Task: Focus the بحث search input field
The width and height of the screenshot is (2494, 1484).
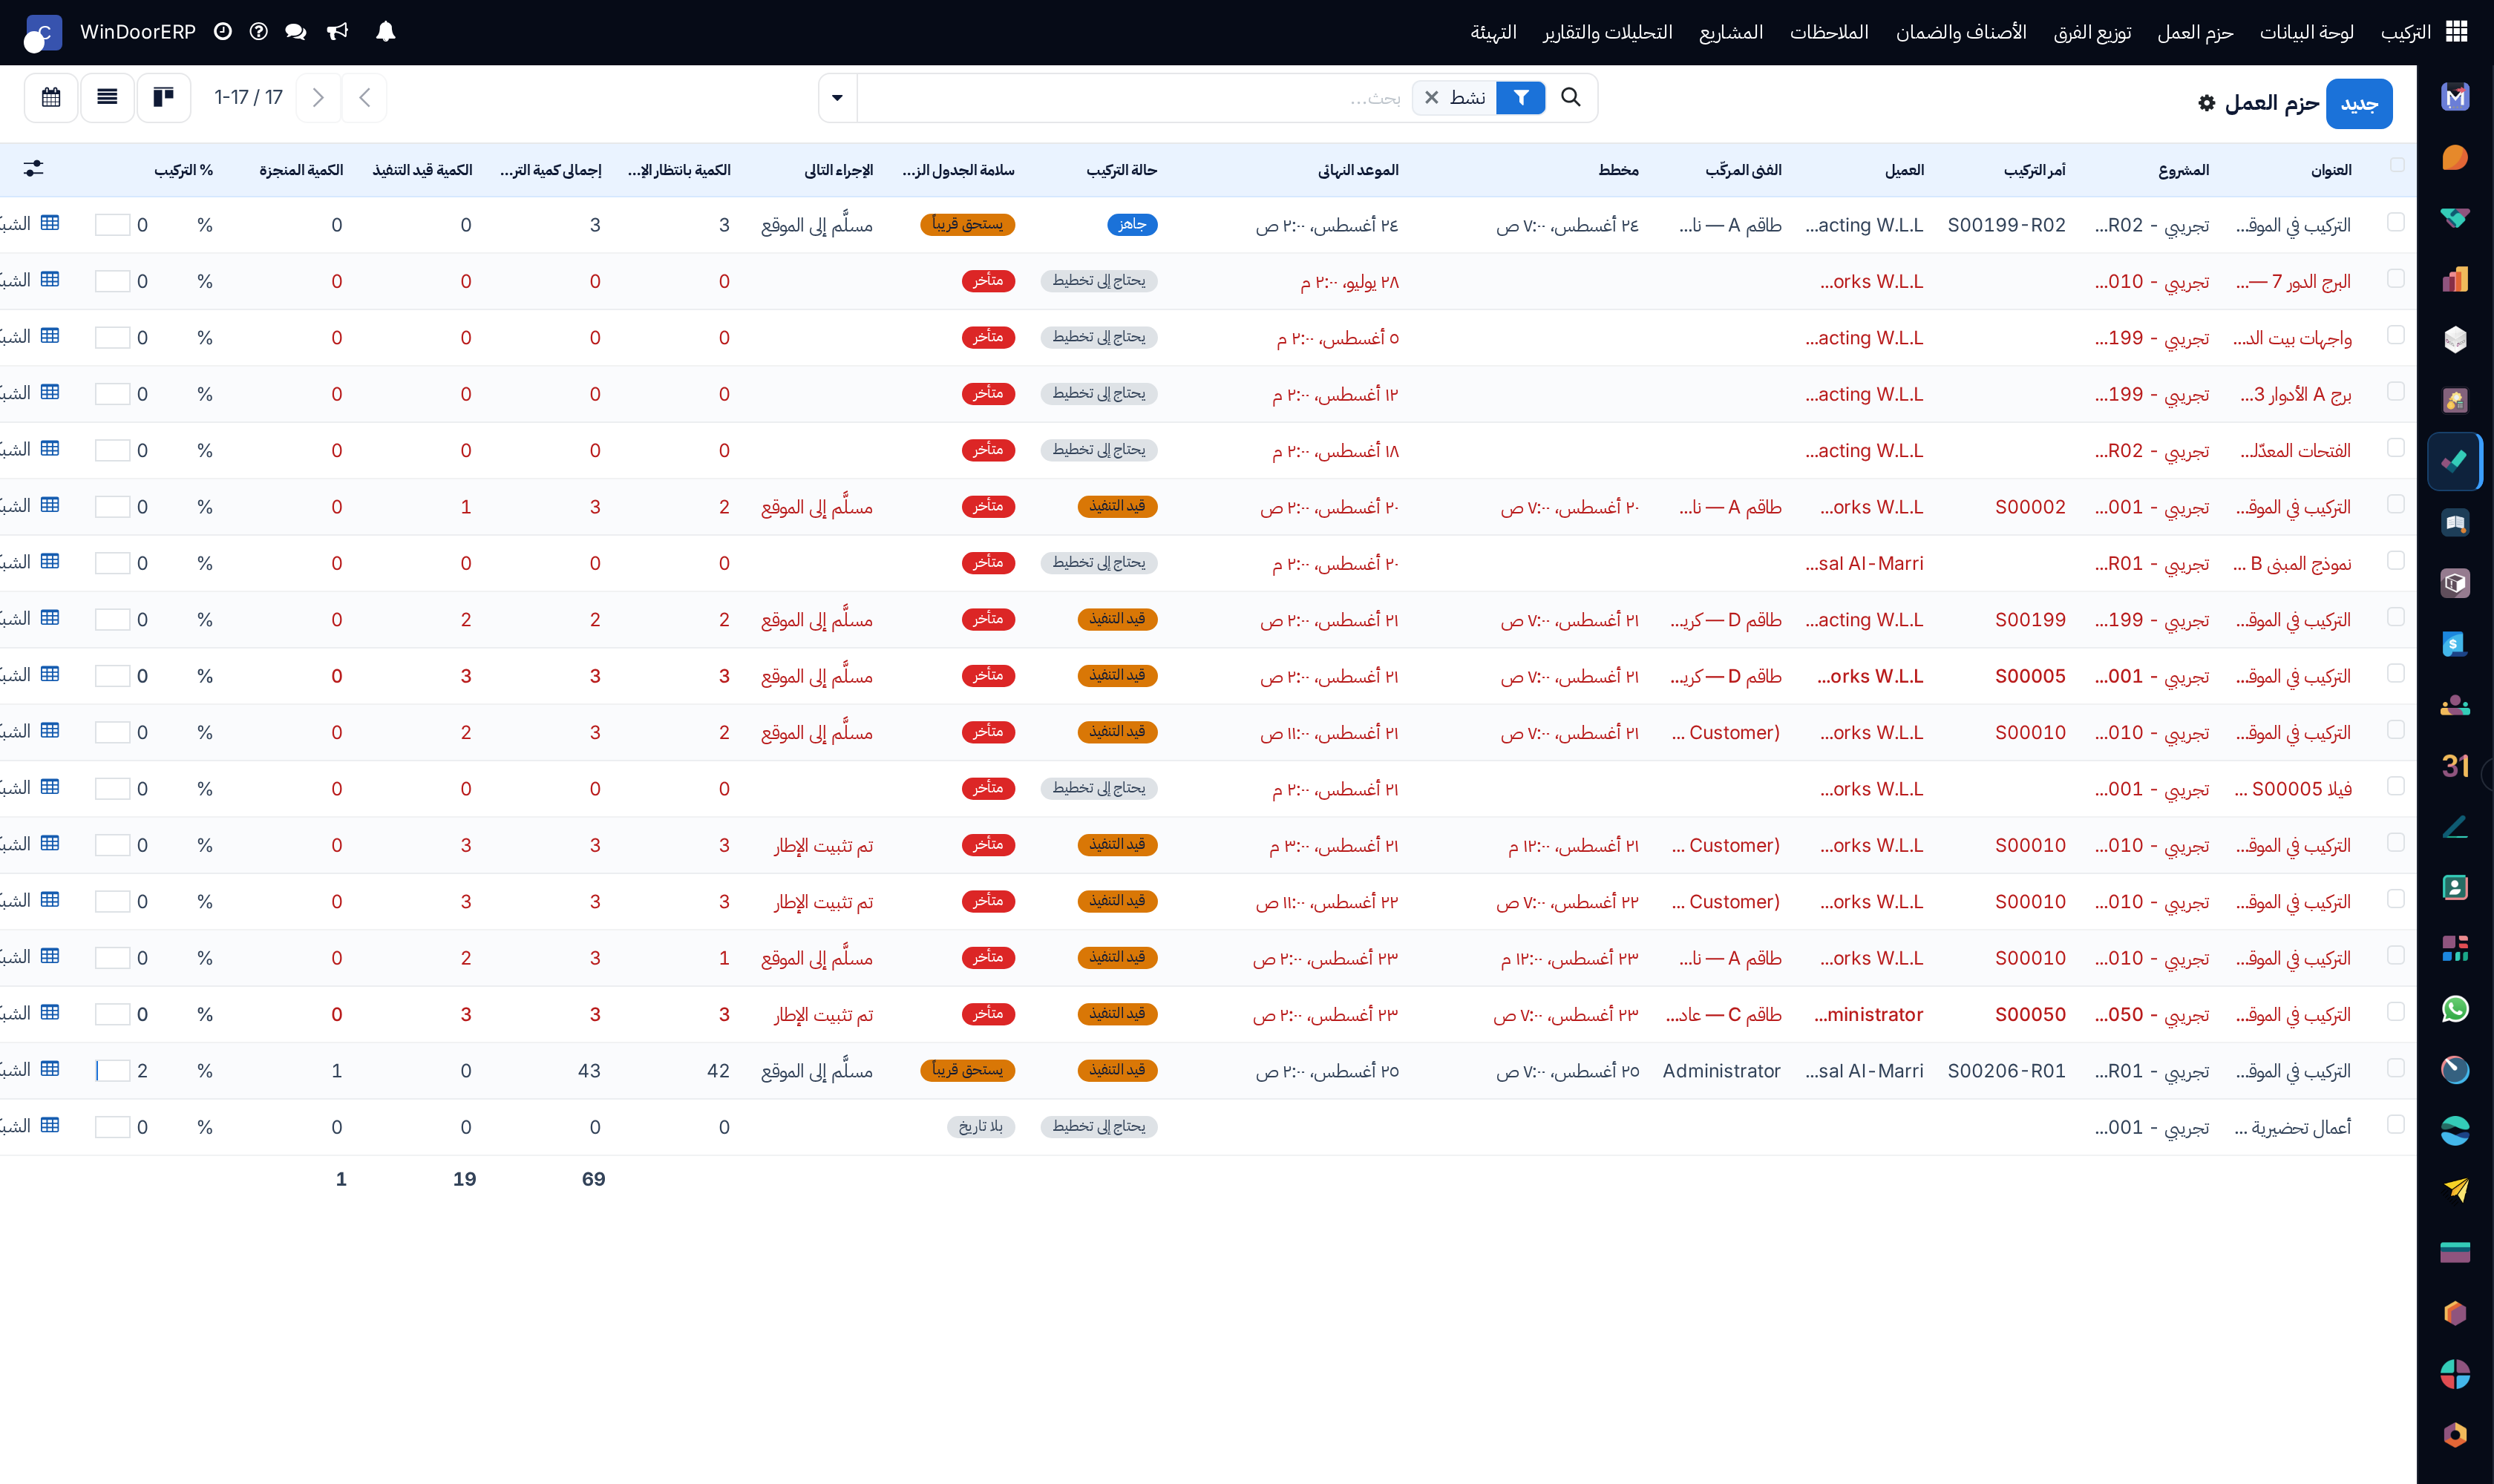Action: coord(1130,97)
